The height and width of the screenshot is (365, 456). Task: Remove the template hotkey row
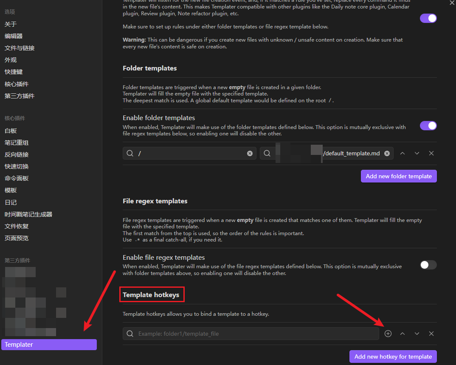coord(431,334)
